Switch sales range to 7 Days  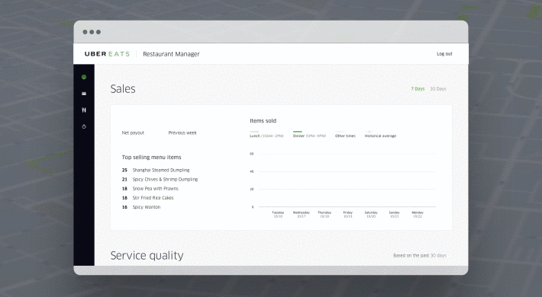pos(418,88)
